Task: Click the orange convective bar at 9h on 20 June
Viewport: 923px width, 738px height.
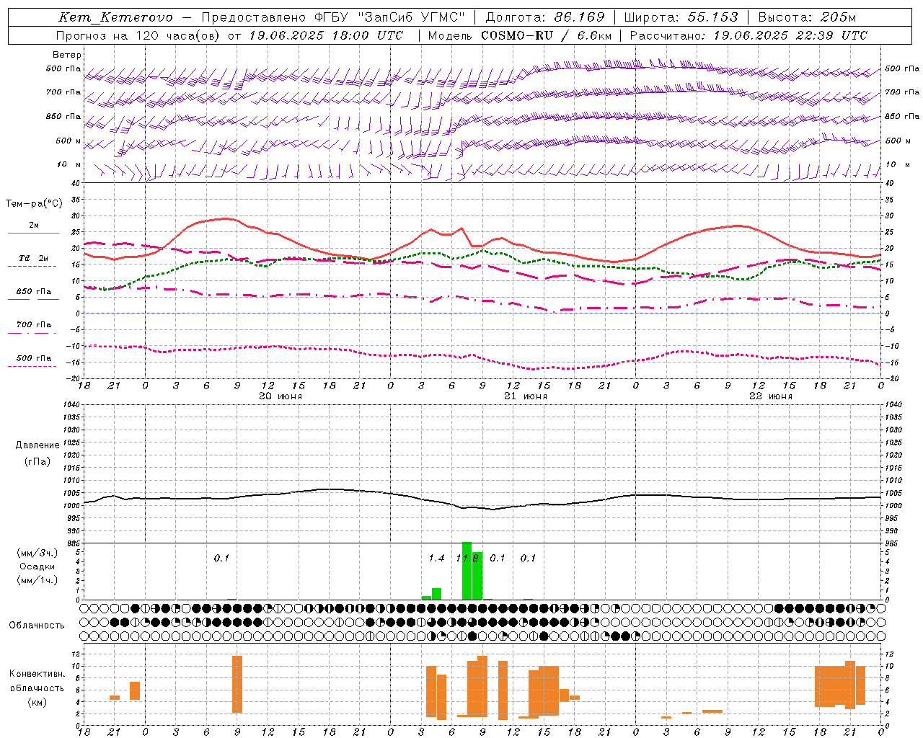Action: 237,684
